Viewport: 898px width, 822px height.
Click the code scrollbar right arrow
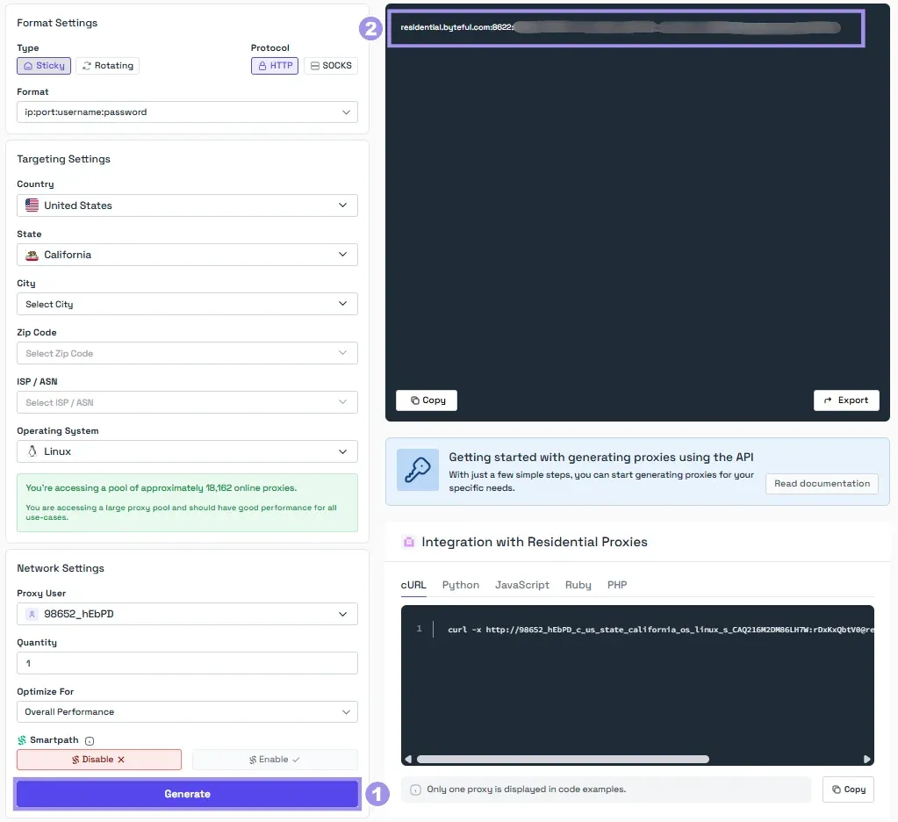(x=867, y=759)
